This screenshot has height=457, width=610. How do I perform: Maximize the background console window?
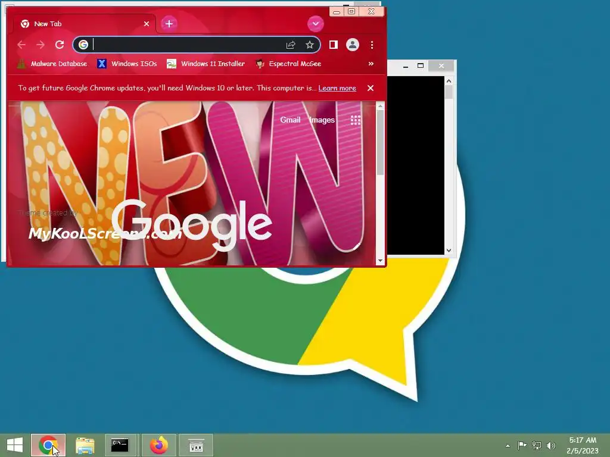tap(421, 66)
